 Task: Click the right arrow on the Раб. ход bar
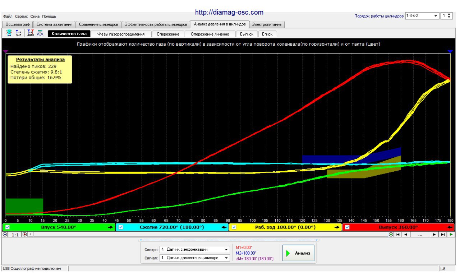coord(337,227)
